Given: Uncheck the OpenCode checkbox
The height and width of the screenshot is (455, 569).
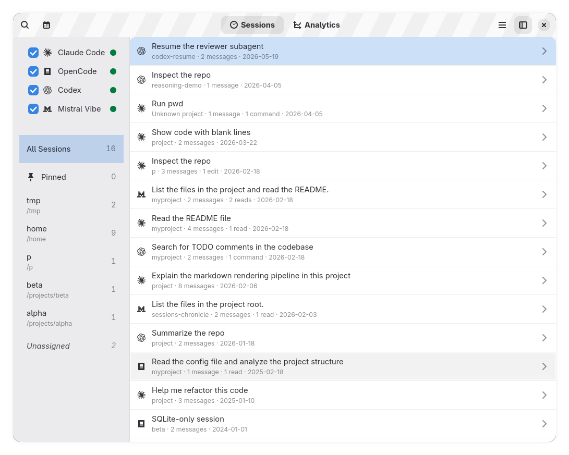Looking at the screenshot, I should [33, 71].
